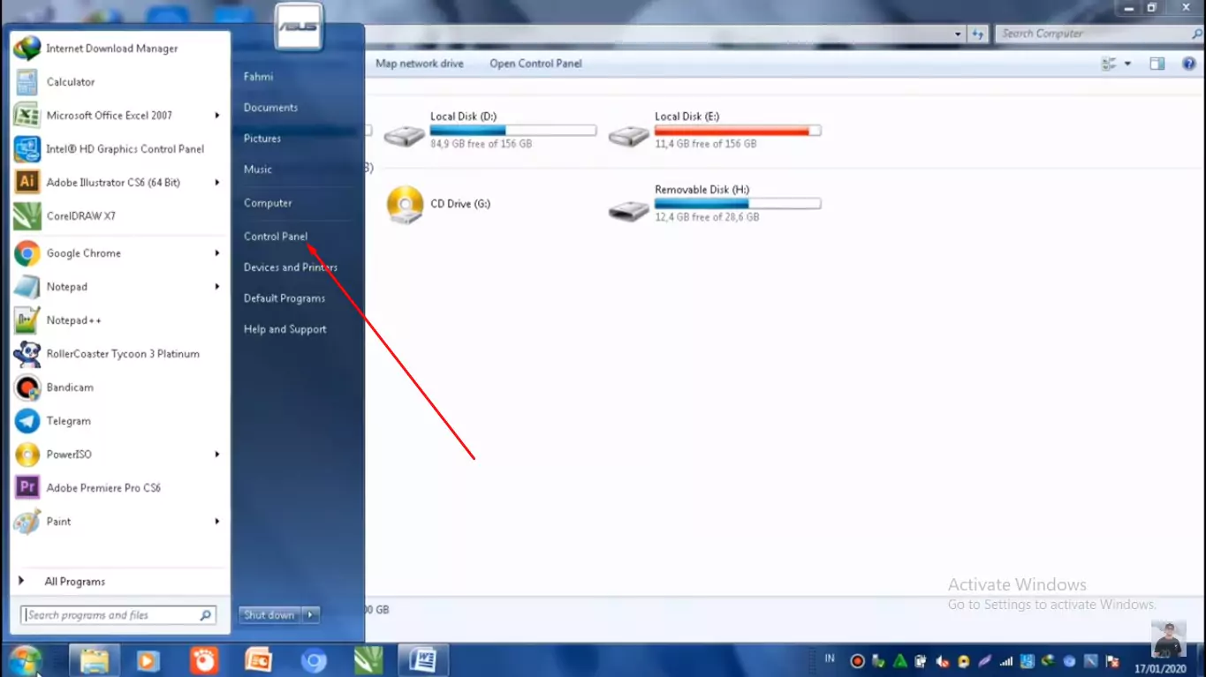Screen dimensions: 1206x677
Task: Open Intel HD Graphics Control Panel
Action: click(x=125, y=149)
